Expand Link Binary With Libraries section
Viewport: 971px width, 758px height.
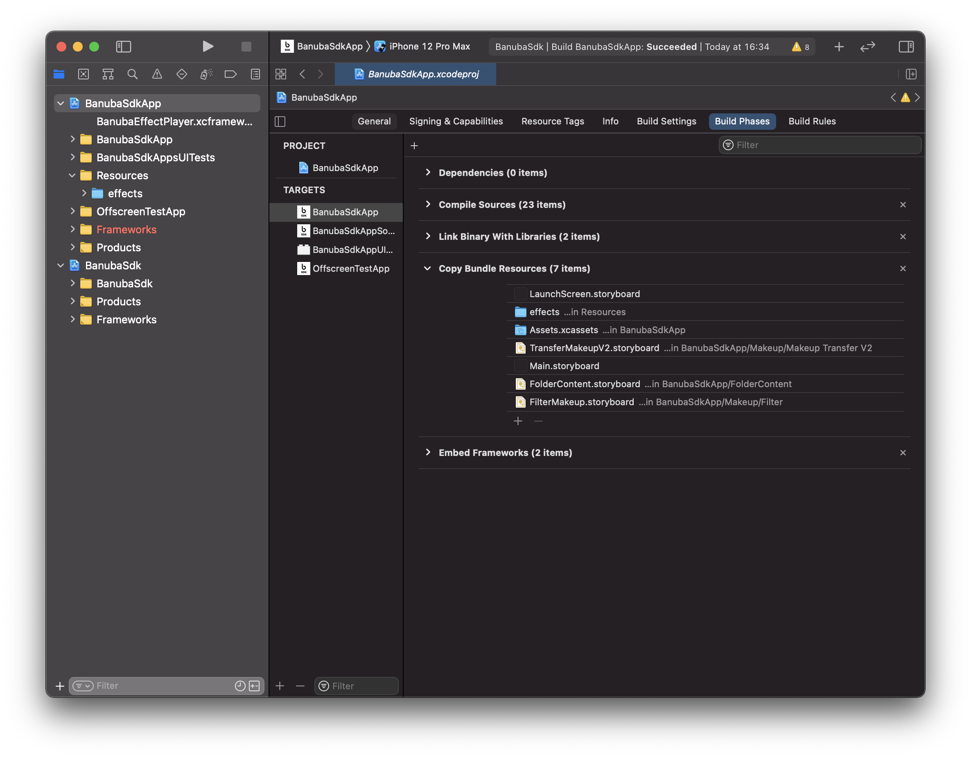[x=428, y=237]
